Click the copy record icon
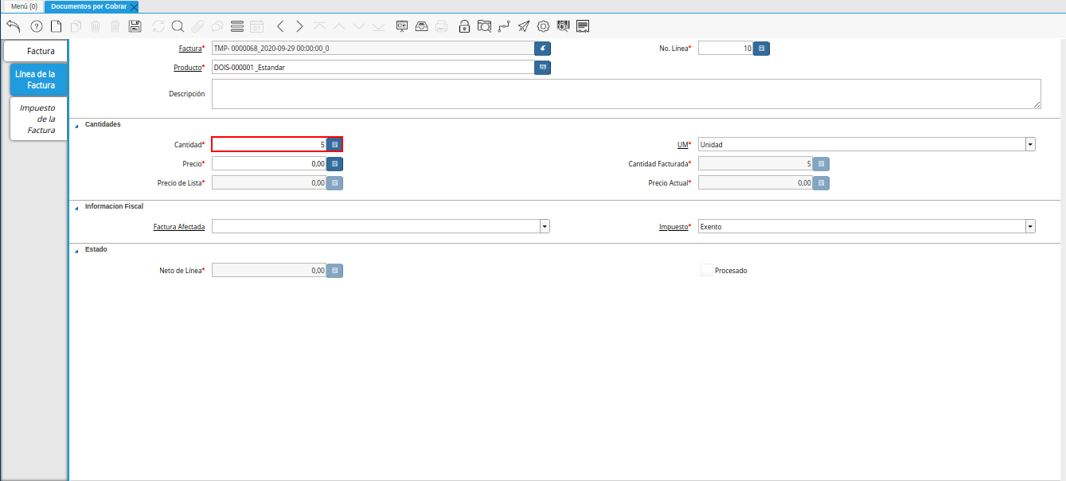Image resolution: width=1066 pixels, height=481 pixels. click(x=76, y=26)
